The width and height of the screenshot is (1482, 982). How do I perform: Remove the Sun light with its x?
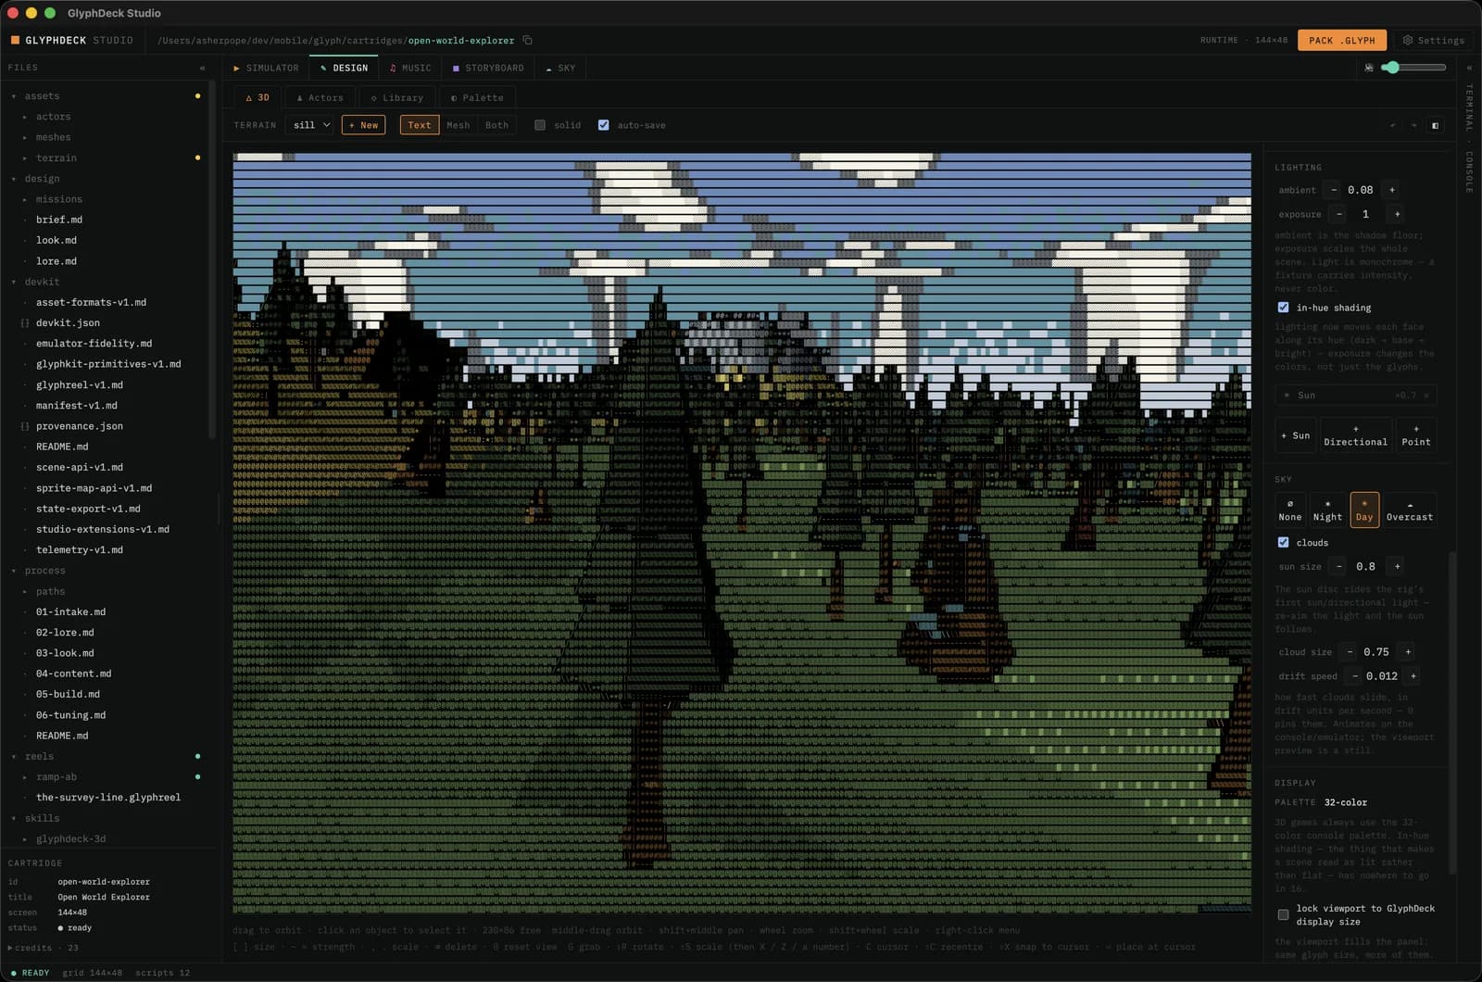(x=1426, y=396)
